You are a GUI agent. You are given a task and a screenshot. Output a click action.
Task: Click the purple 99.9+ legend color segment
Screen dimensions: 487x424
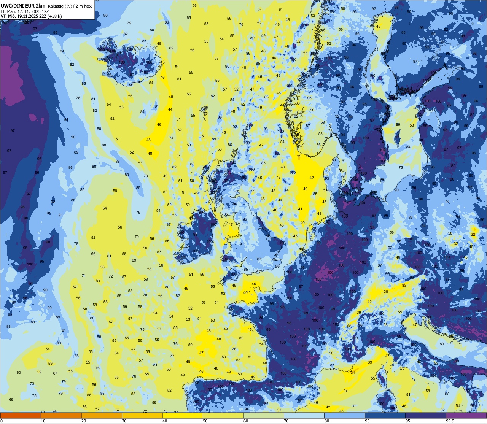click(466, 415)
